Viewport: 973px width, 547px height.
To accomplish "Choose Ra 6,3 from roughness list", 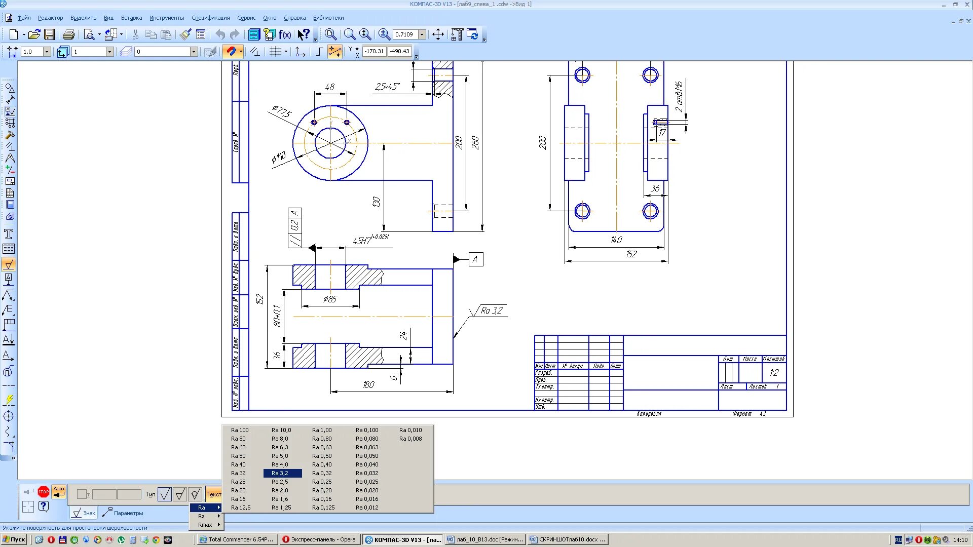I will (x=280, y=447).
